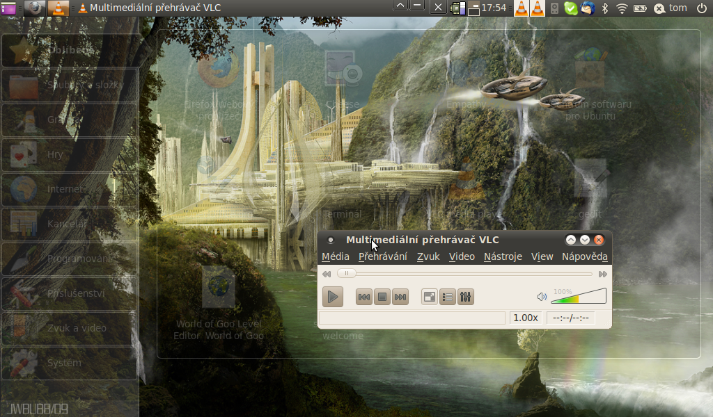Start playback with the VLC play button
713x417 pixels.
pyautogui.click(x=332, y=297)
